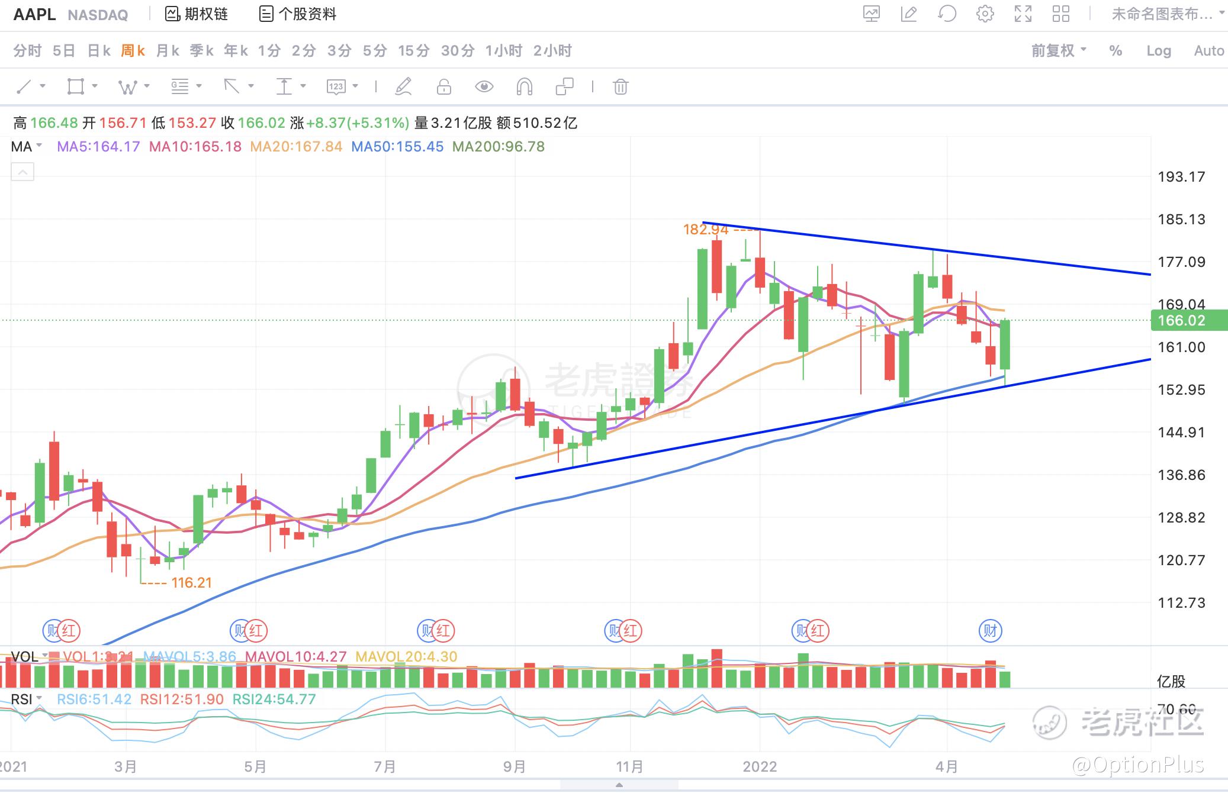Click the April 2022 财 earnings marker
This screenshot has width=1228, height=793.
[x=990, y=630]
